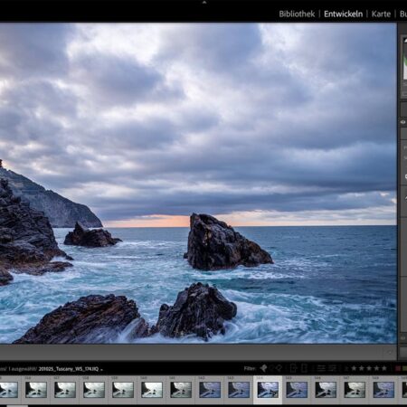Open rating comparison operator before stars

[346, 369]
